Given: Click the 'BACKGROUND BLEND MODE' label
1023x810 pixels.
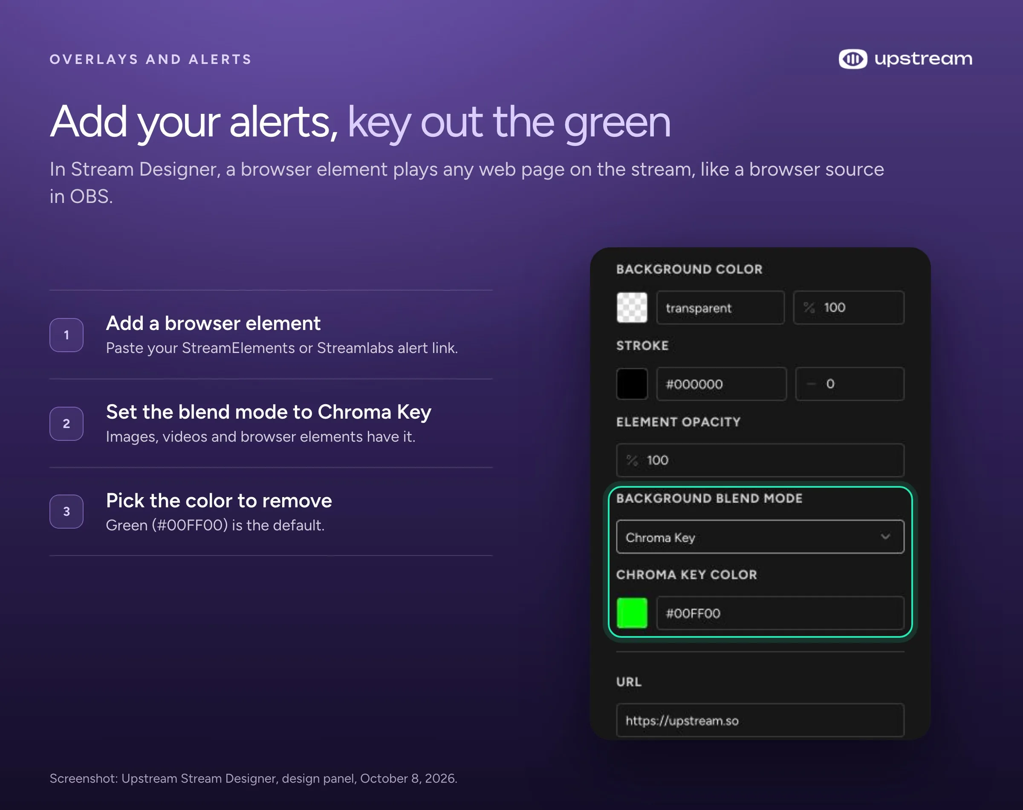Looking at the screenshot, I should (709, 498).
